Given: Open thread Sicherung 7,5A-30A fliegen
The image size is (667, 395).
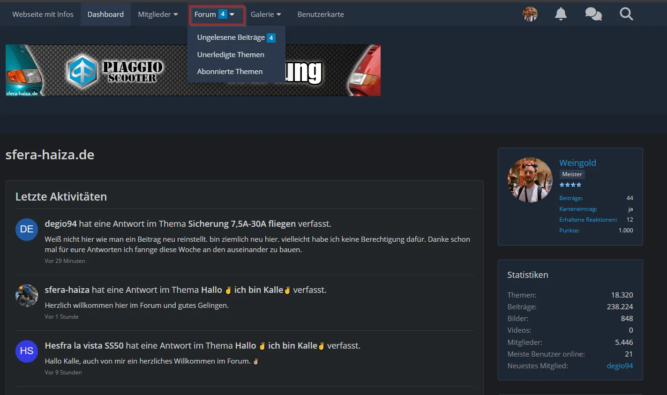Looking at the screenshot, I should point(242,224).
